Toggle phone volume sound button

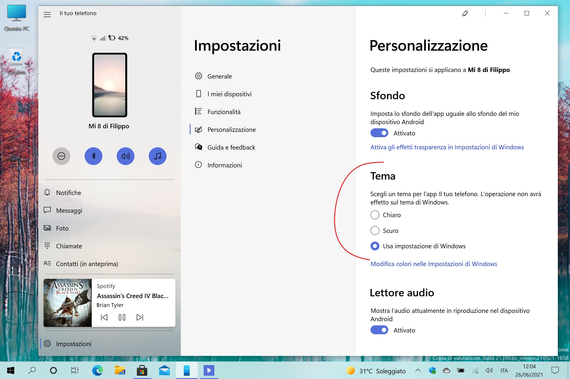[126, 156]
